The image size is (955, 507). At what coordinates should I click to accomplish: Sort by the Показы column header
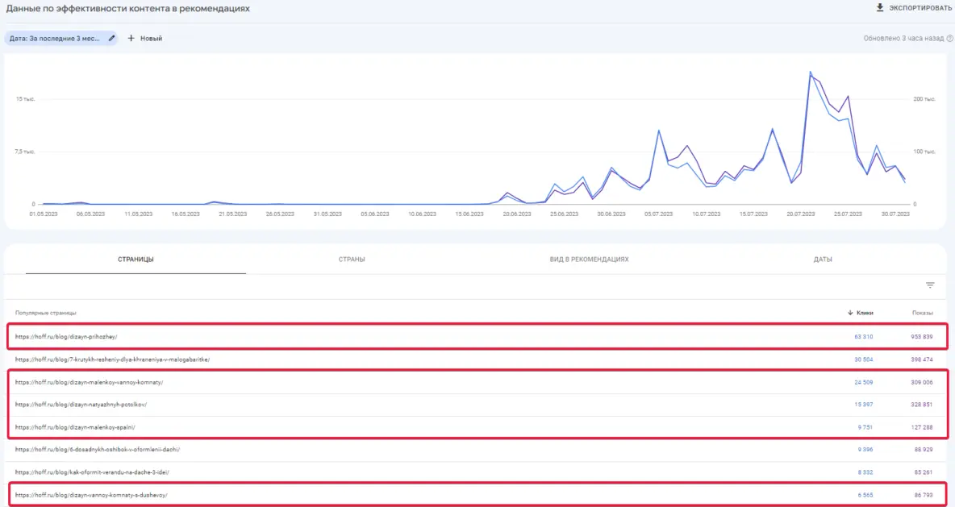(x=922, y=313)
